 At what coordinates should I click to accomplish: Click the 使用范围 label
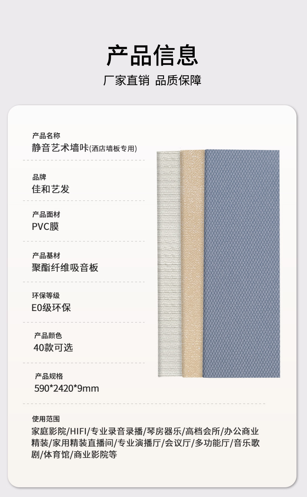(x=46, y=419)
